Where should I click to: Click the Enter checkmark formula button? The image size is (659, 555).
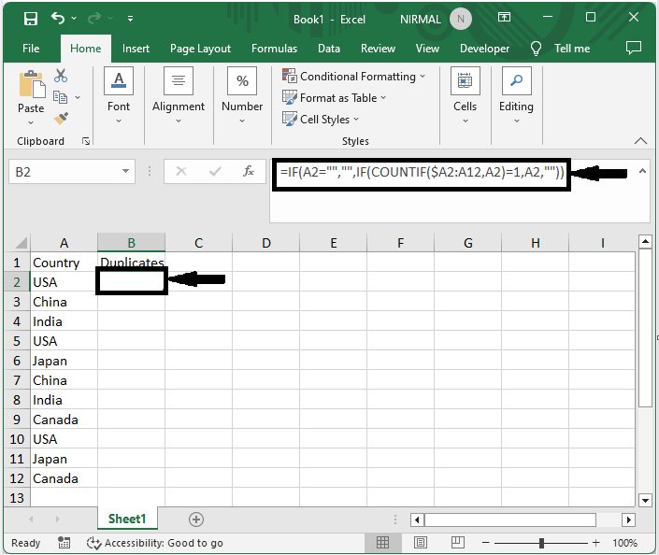(215, 171)
